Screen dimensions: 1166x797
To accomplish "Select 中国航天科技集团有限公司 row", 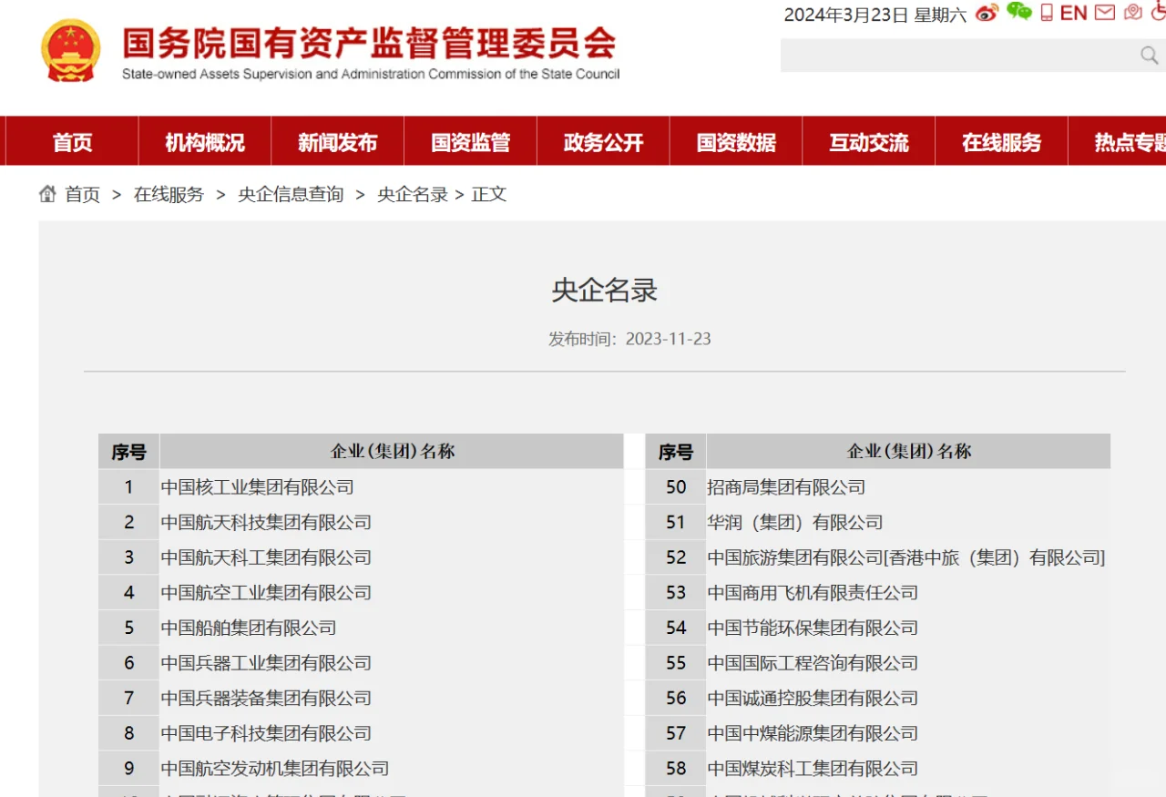I will (x=267, y=523).
